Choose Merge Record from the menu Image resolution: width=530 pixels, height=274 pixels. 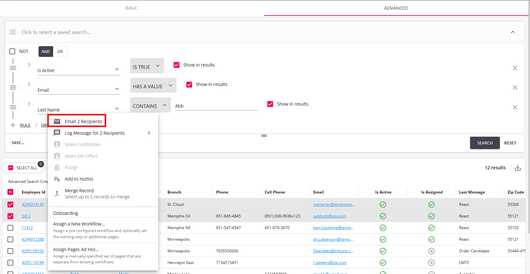[x=103, y=194]
